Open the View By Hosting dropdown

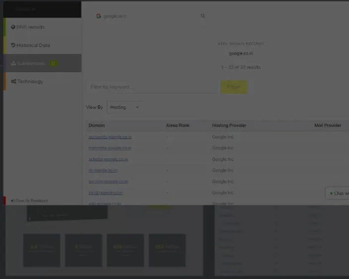click(124, 107)
